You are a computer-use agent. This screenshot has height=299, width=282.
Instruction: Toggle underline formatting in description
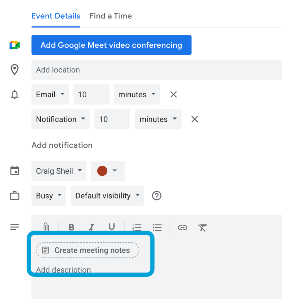112,227
